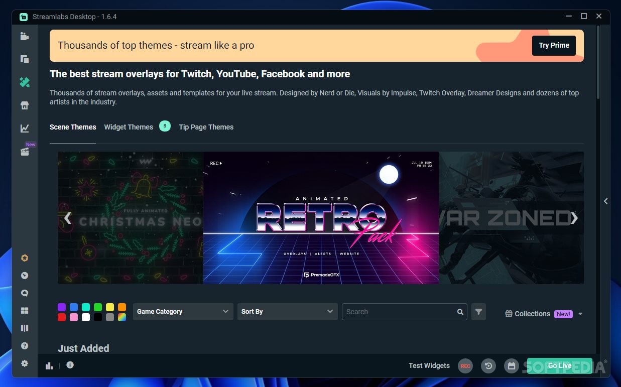Switch to Widget Themes tab
The image size is (621, 387).
(x=129, y=127)
